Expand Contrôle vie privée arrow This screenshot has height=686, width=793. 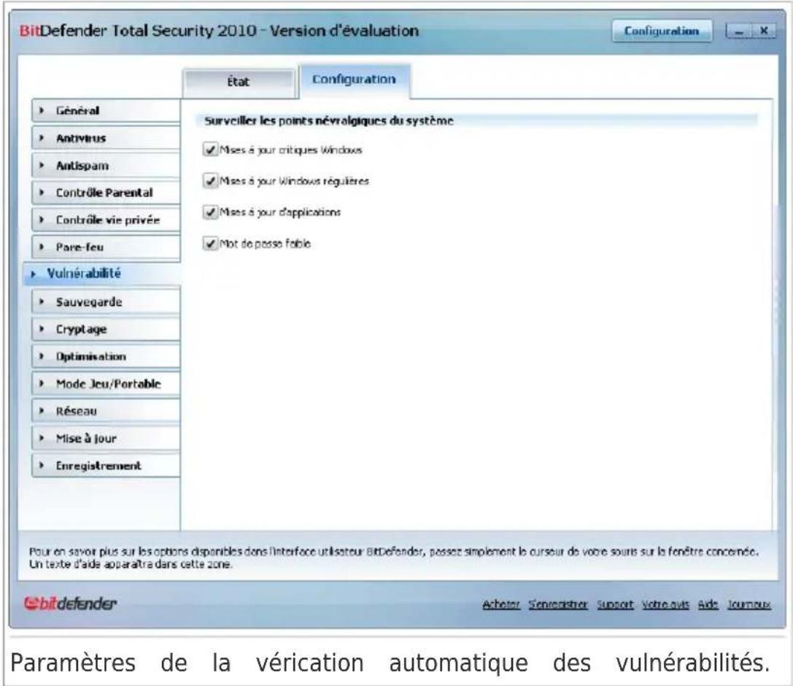tap(42, 220)
